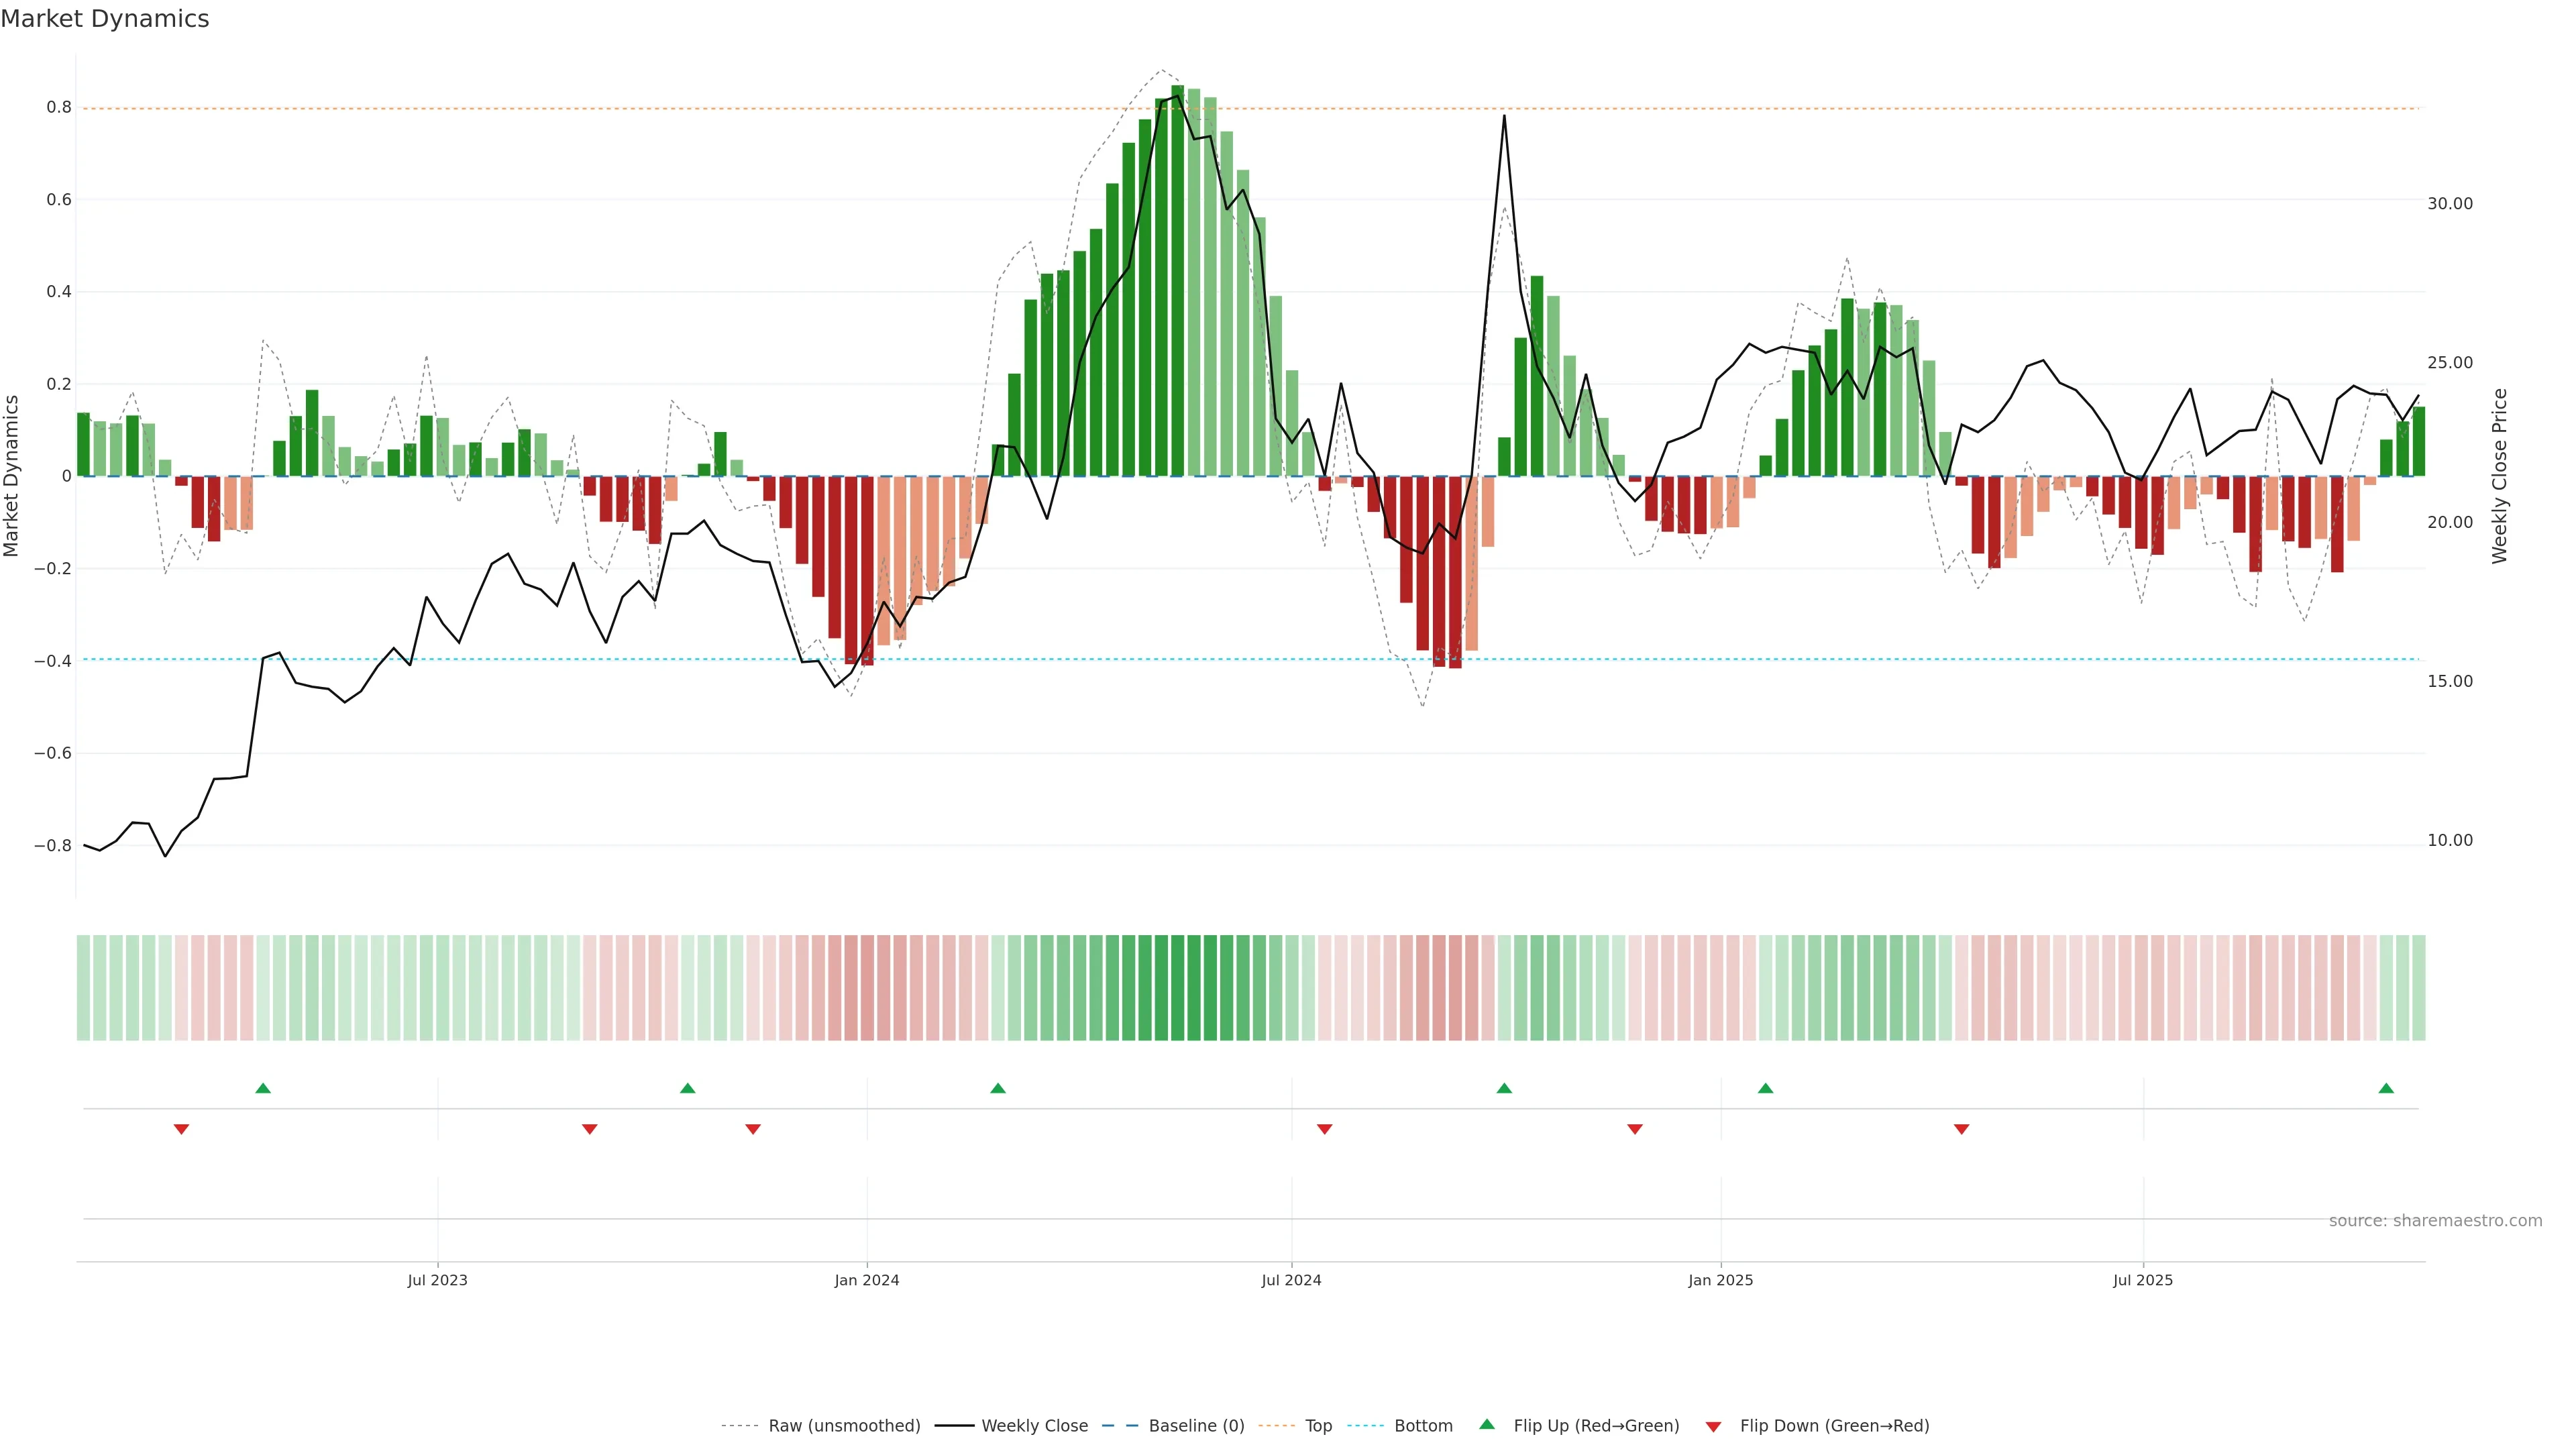Click the Market Dynamics chart title
Screen dimensions: 2576x1449
coord(105,19)
